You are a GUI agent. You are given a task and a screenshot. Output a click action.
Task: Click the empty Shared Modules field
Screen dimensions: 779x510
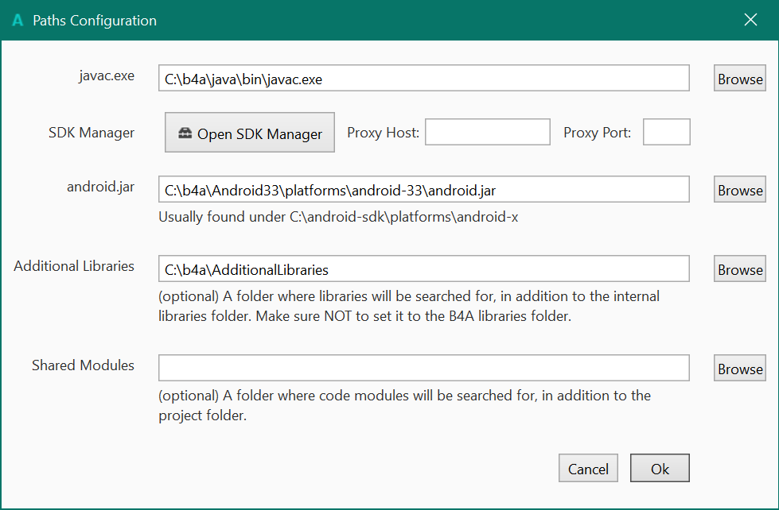(x=423, y=369)
